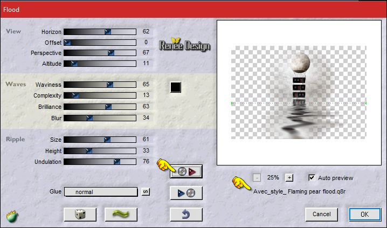Adjust the Perspective slider
The image size is (387, 228).
(x=100, y=53)
